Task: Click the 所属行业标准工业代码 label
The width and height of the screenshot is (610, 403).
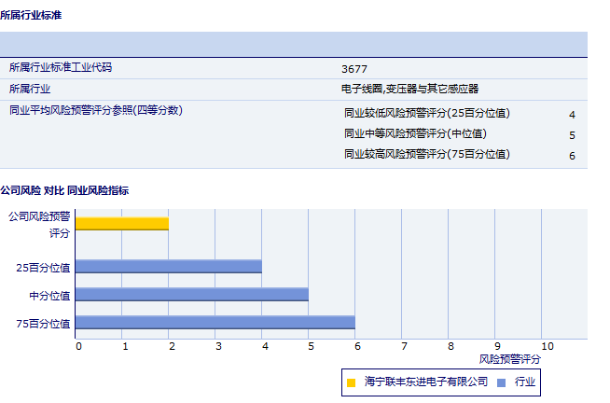Action: coord(61,68)
